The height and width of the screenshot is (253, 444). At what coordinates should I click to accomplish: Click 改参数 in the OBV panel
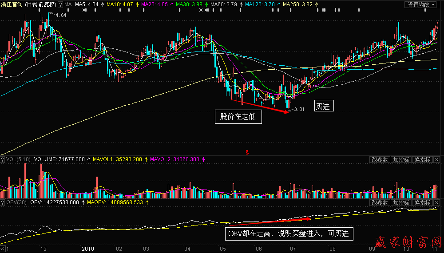[x=380, y=202]
